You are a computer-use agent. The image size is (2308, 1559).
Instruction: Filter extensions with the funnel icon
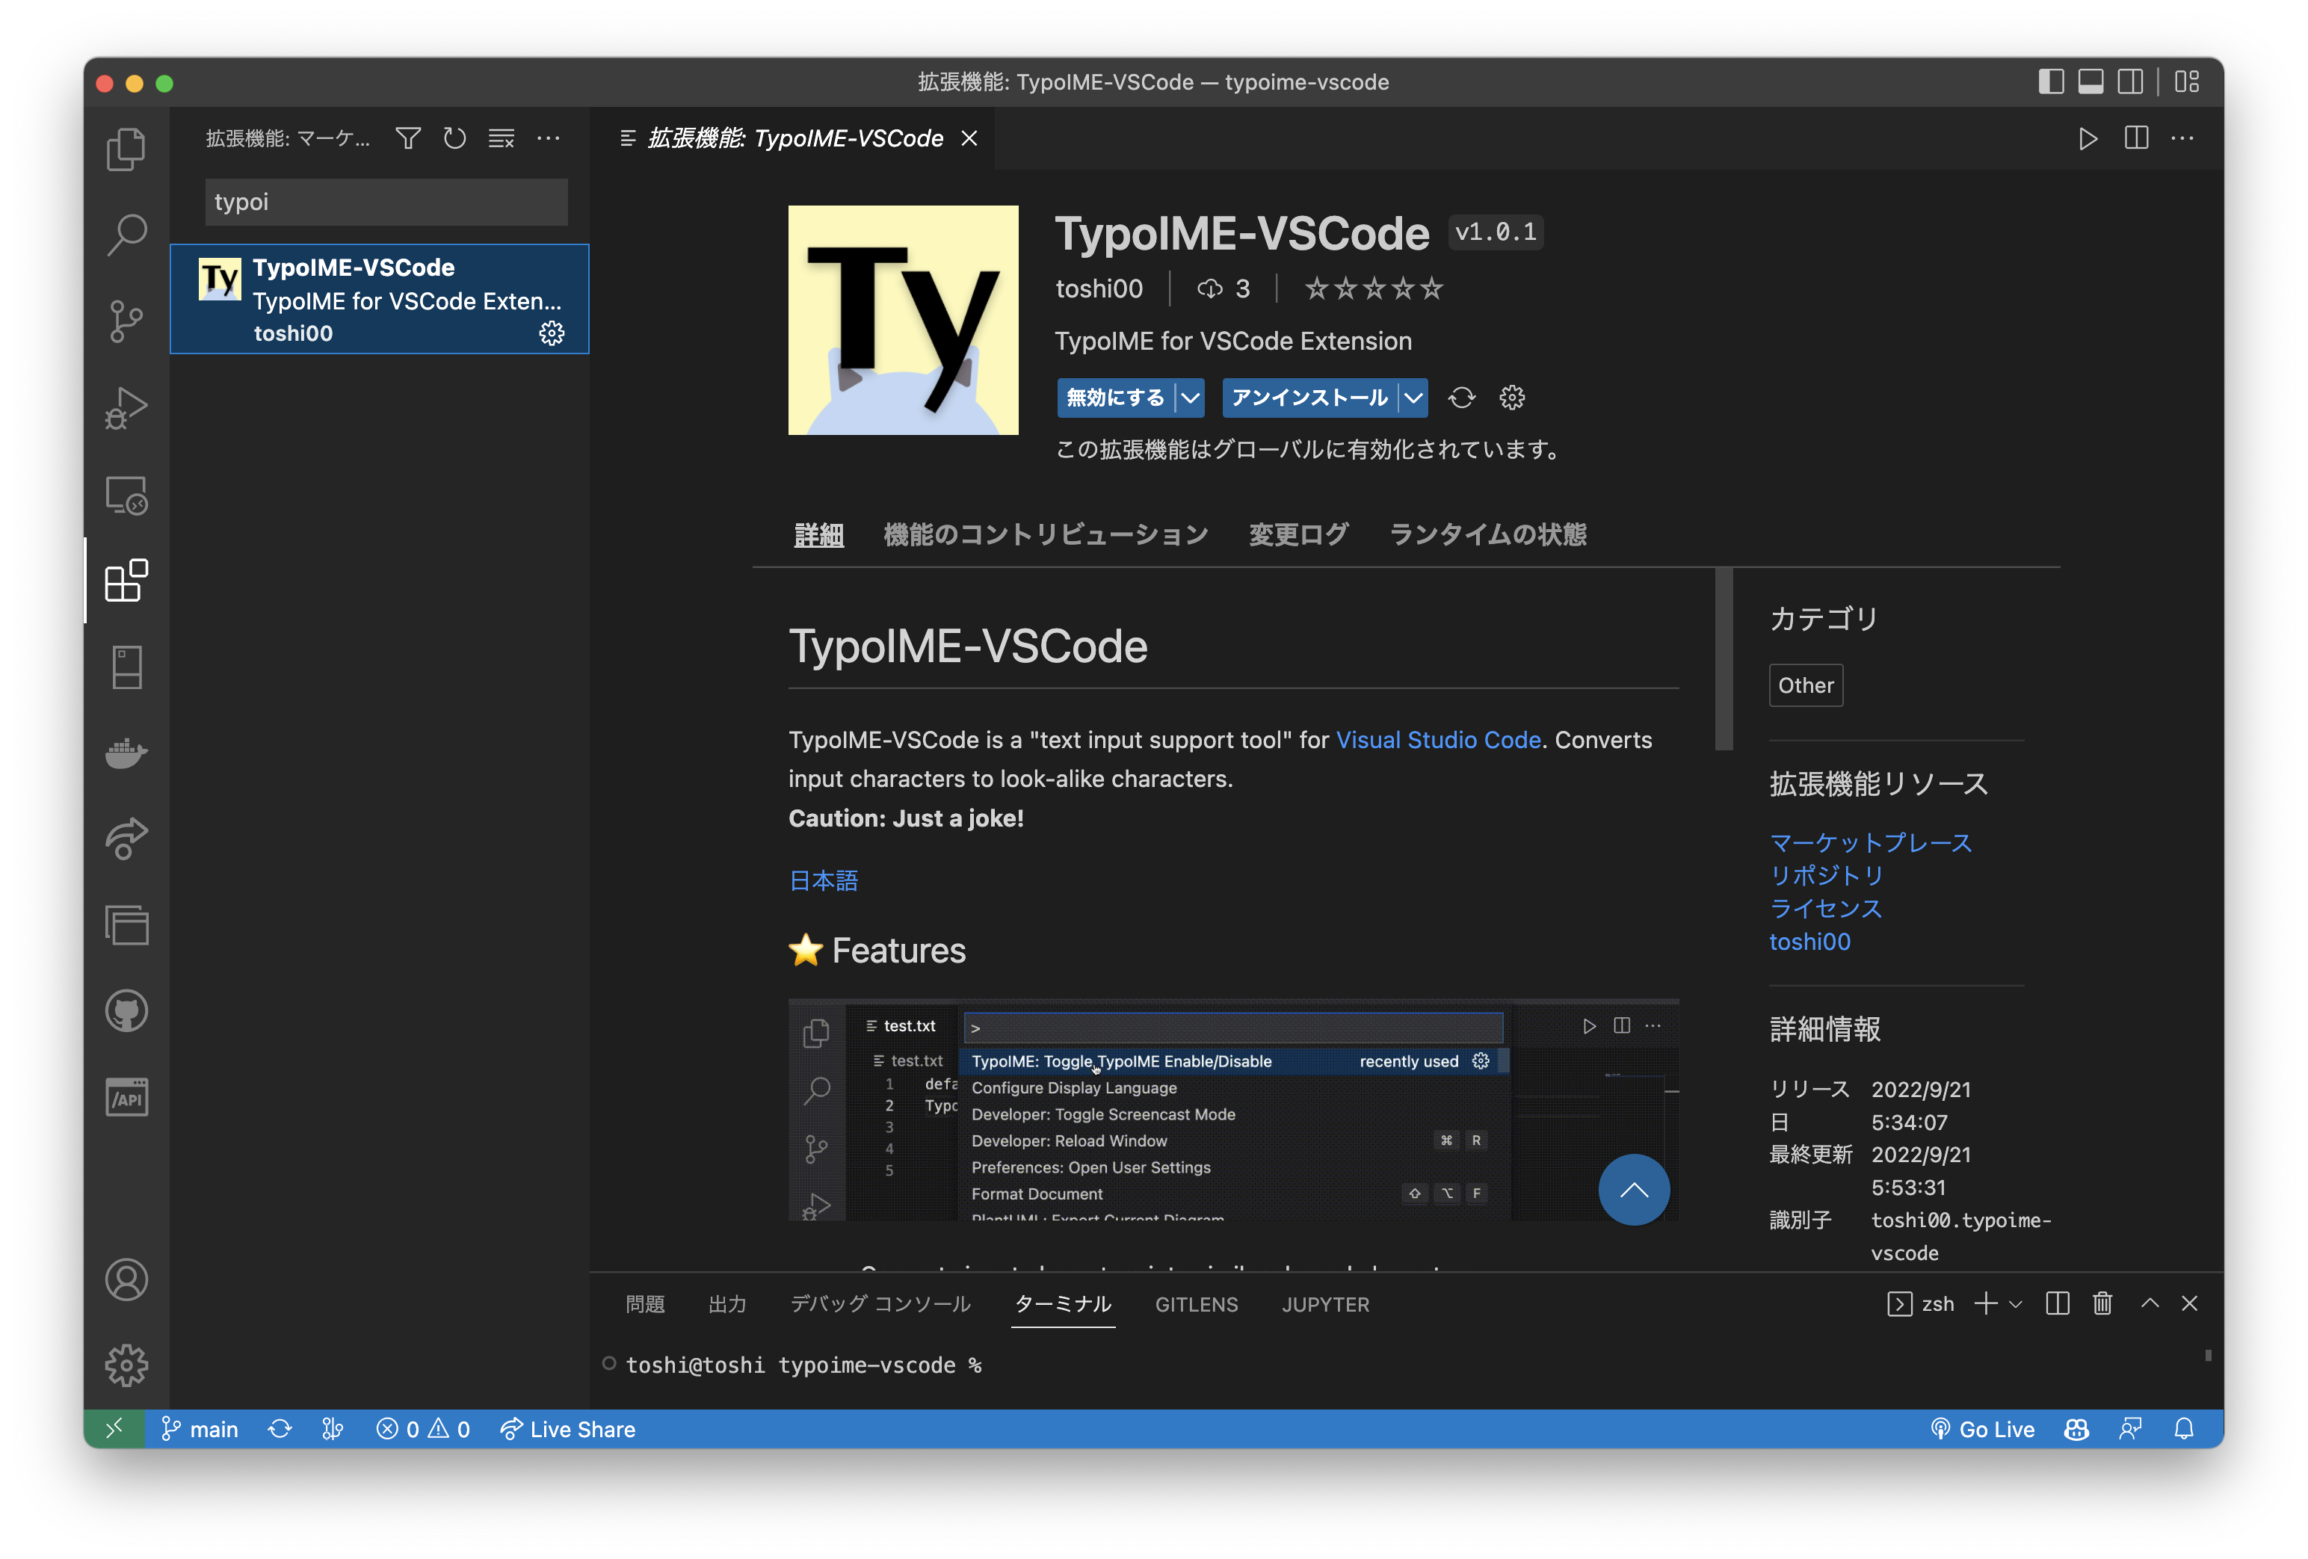(x=408, y=138)
